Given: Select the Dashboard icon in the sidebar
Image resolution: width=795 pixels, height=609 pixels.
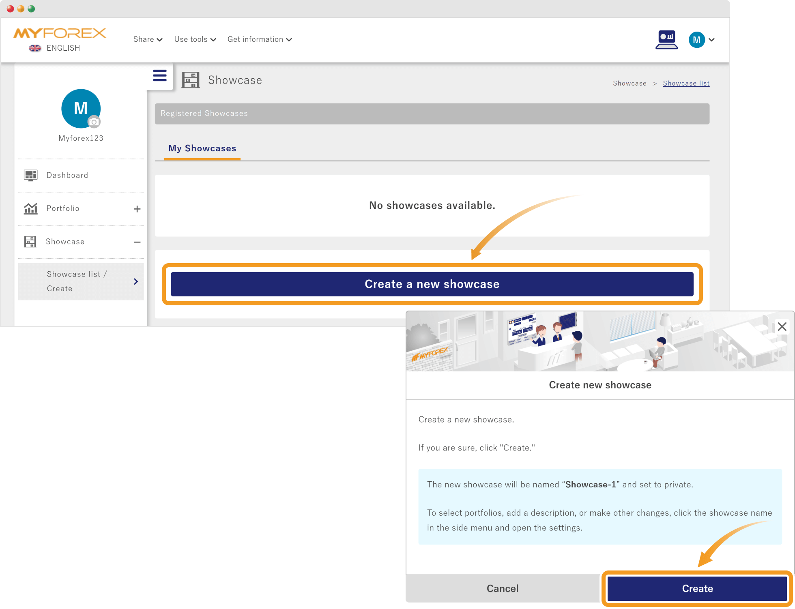Looking at the screenshot, I should coord(30,175).
